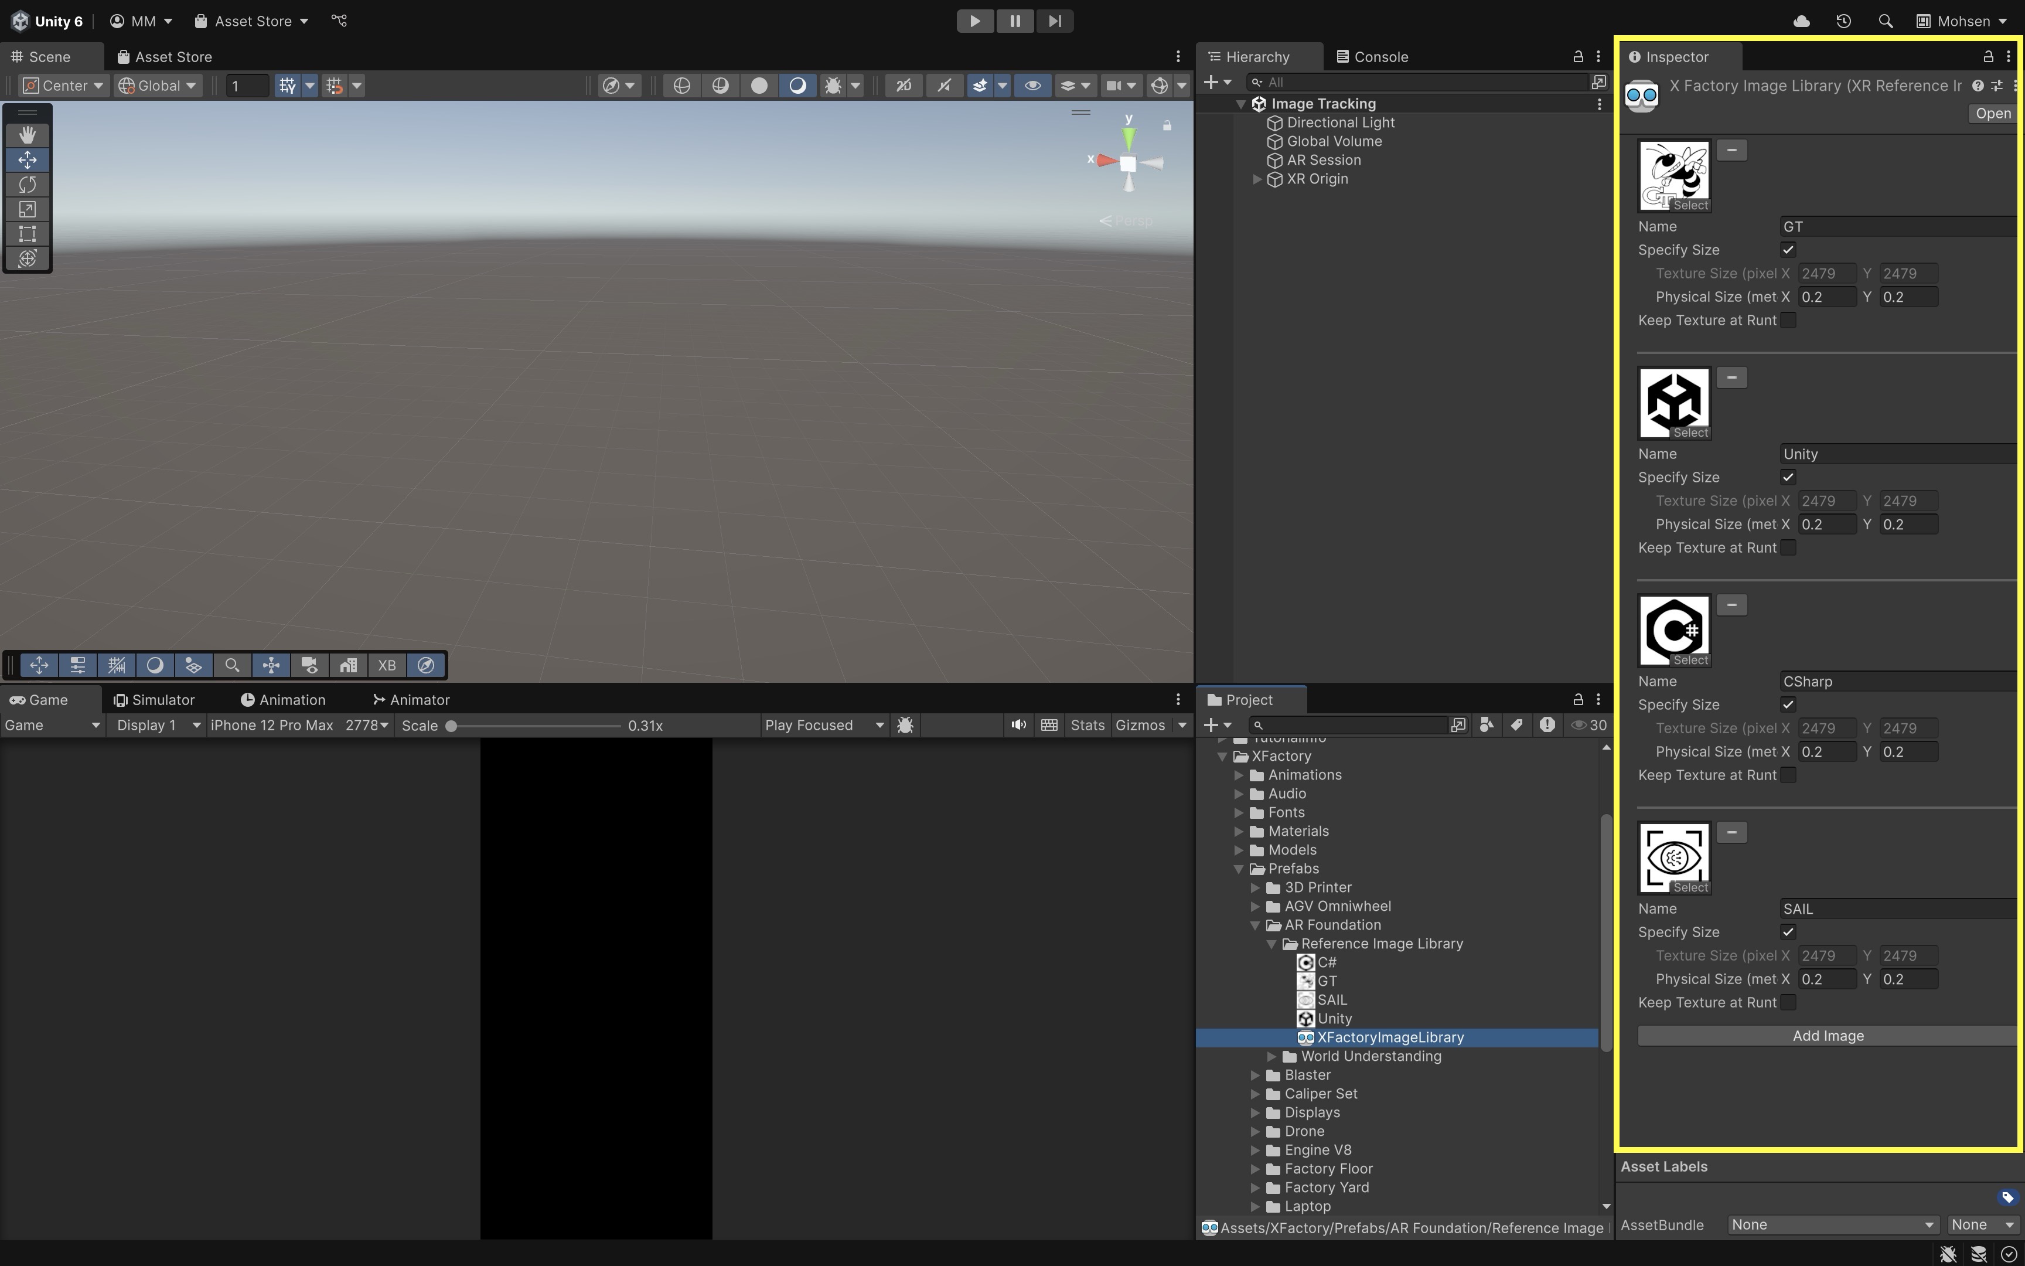Enable Keep Texture at Runtime for Unity
2025x1266 pixels.
click(x=1788, y=547)
